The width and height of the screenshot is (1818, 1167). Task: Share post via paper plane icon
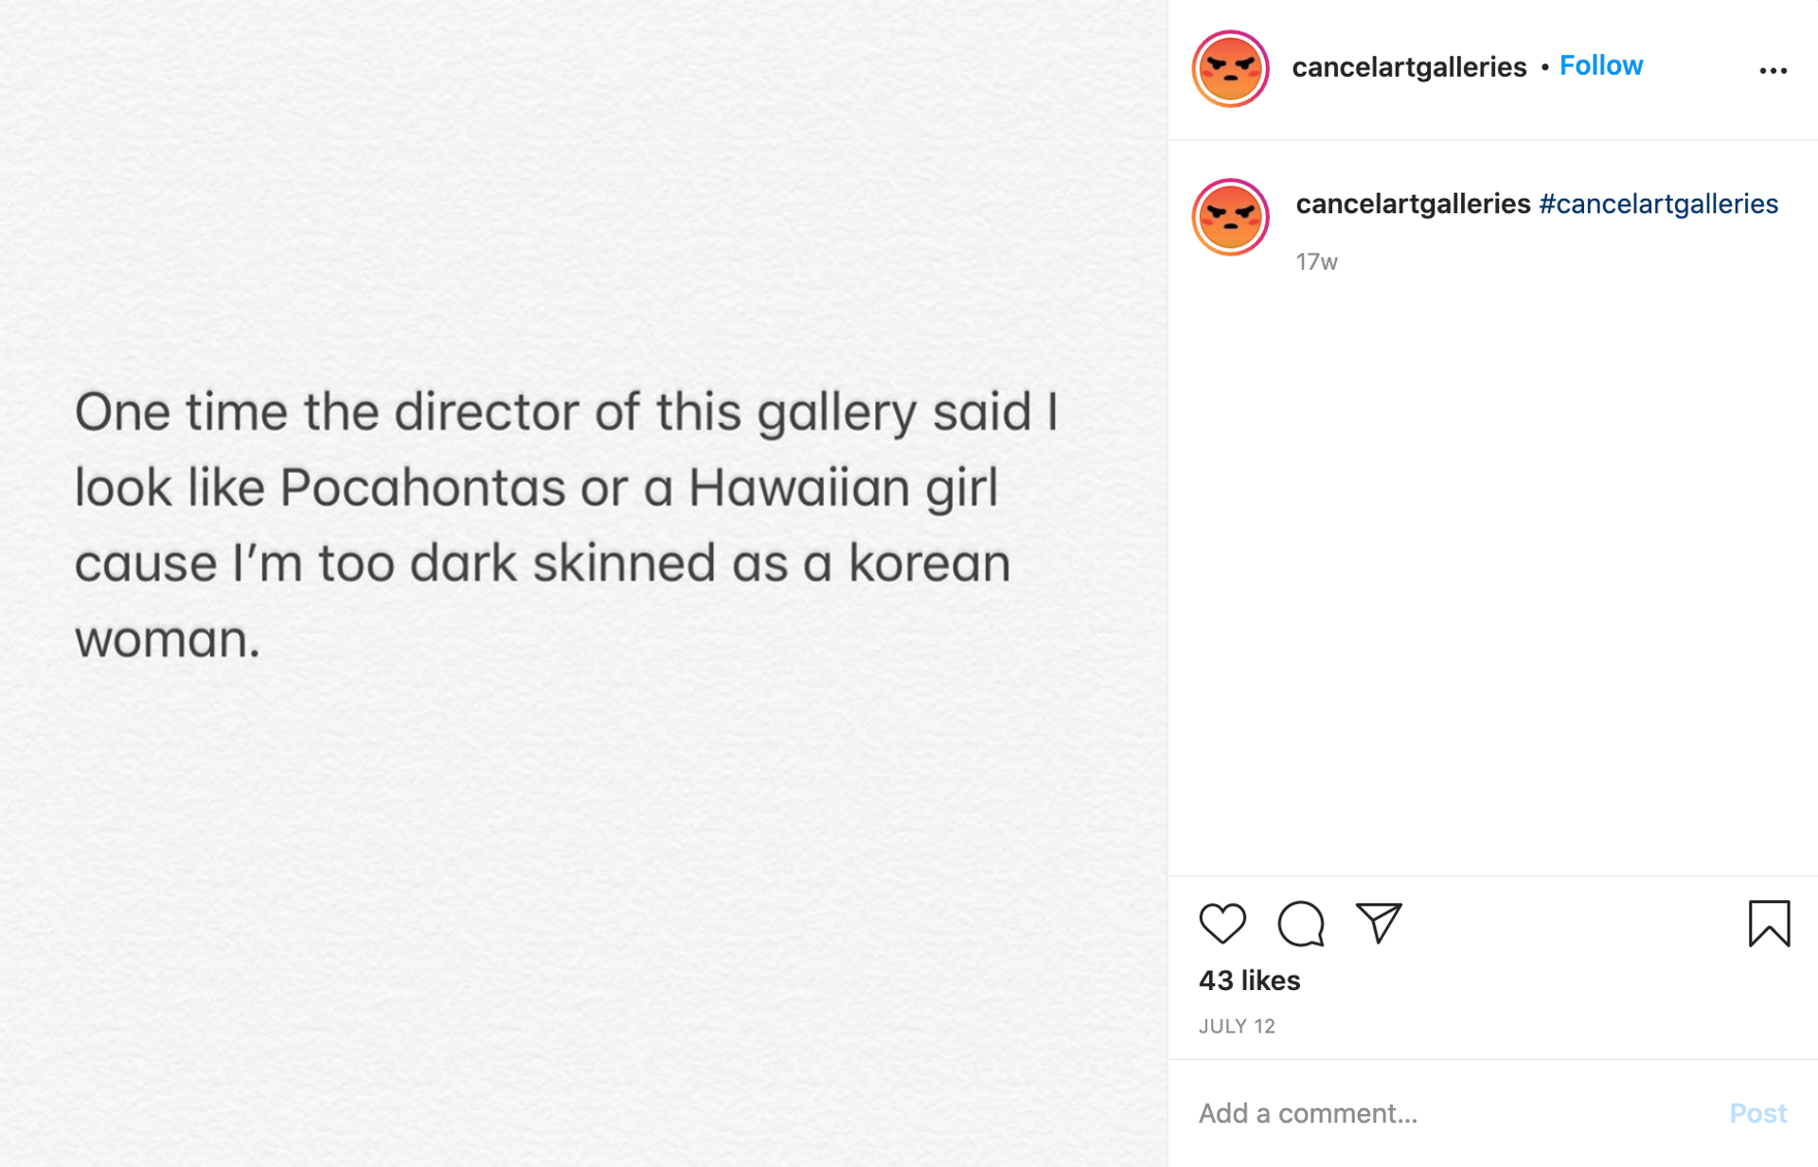pyautogui.click(x=1379, y=923)
